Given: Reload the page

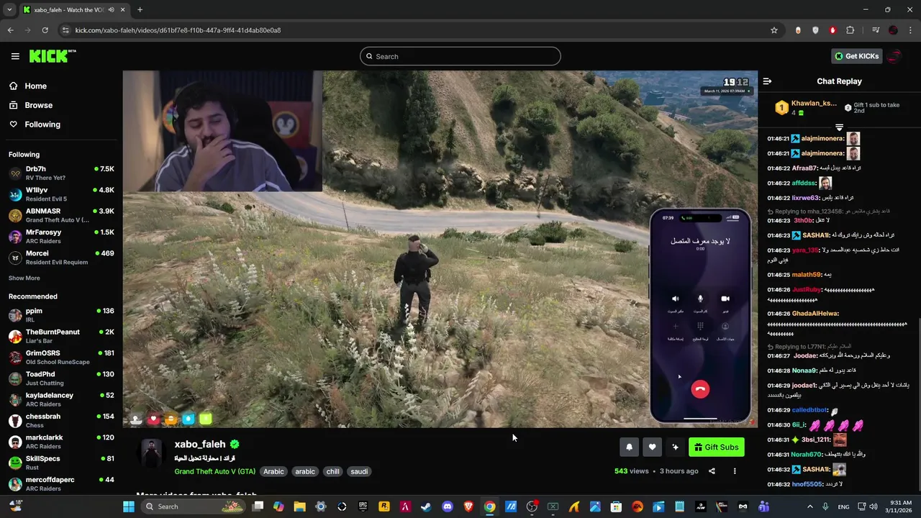Looking at the screenshot, I should tap(45, 30).
